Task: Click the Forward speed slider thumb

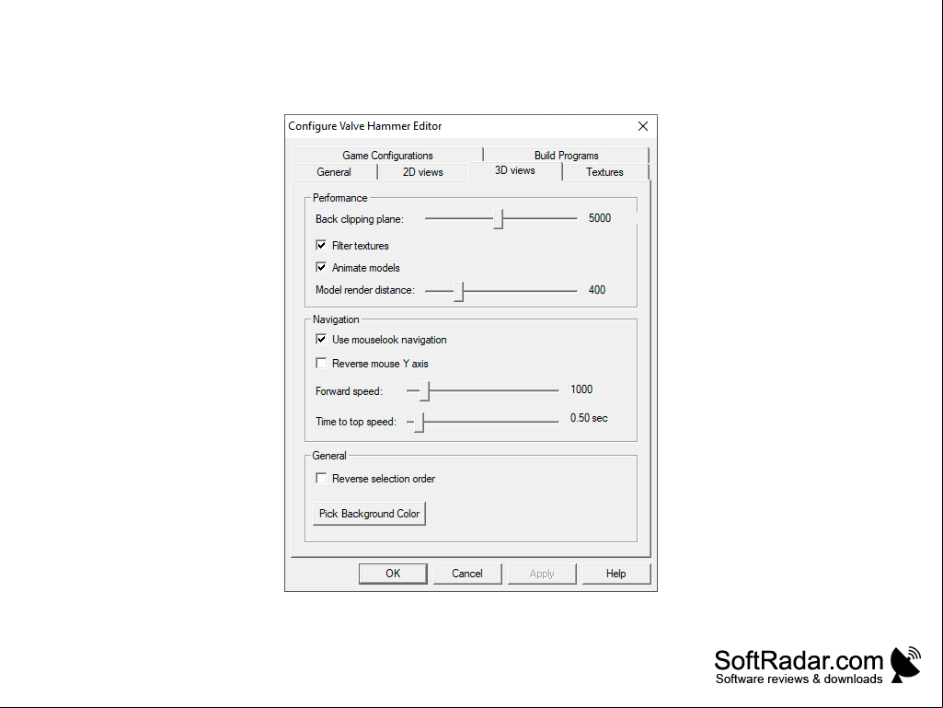Action: [425, 390]
